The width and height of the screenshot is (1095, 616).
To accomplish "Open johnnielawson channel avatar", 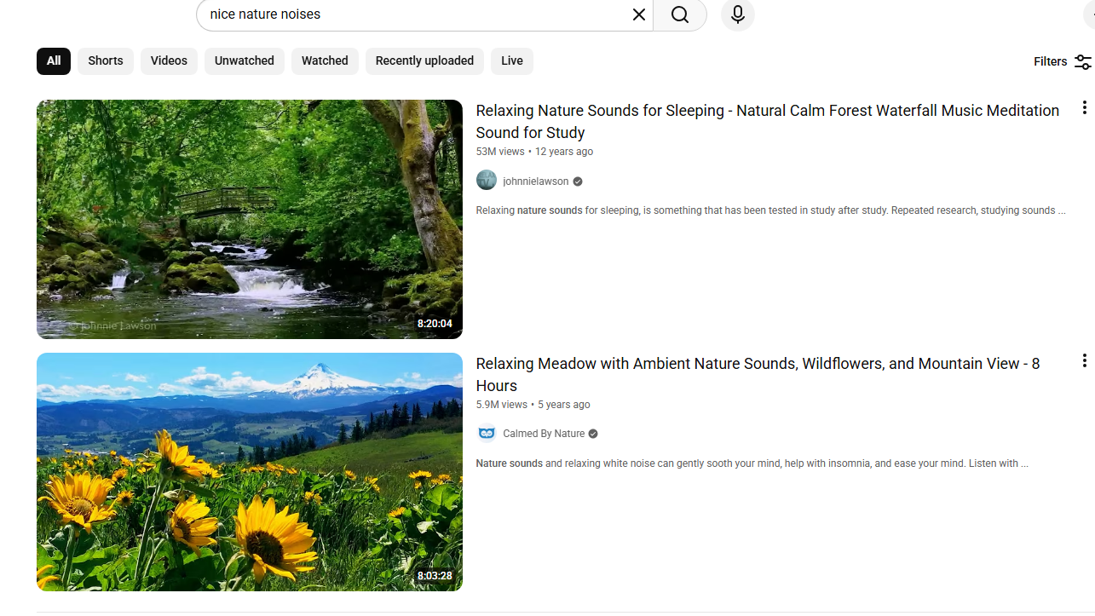I will 487,181.
